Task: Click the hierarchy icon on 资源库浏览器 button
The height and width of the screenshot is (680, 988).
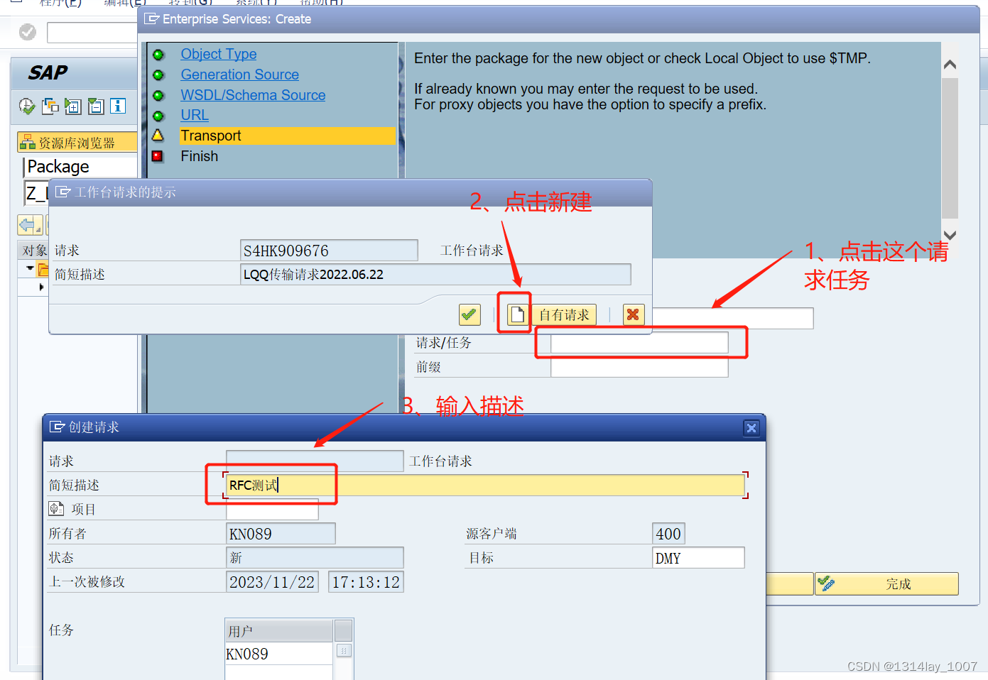Action: pos(27,142)
